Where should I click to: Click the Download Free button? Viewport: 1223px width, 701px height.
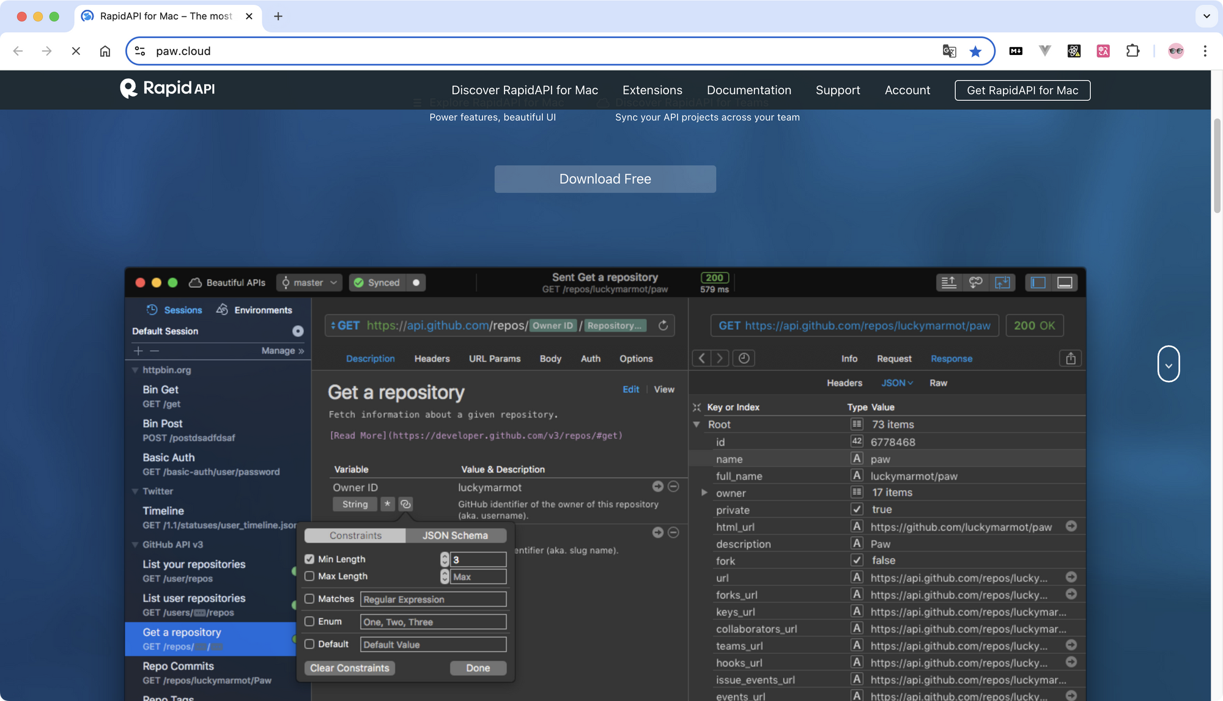(605, 178)
